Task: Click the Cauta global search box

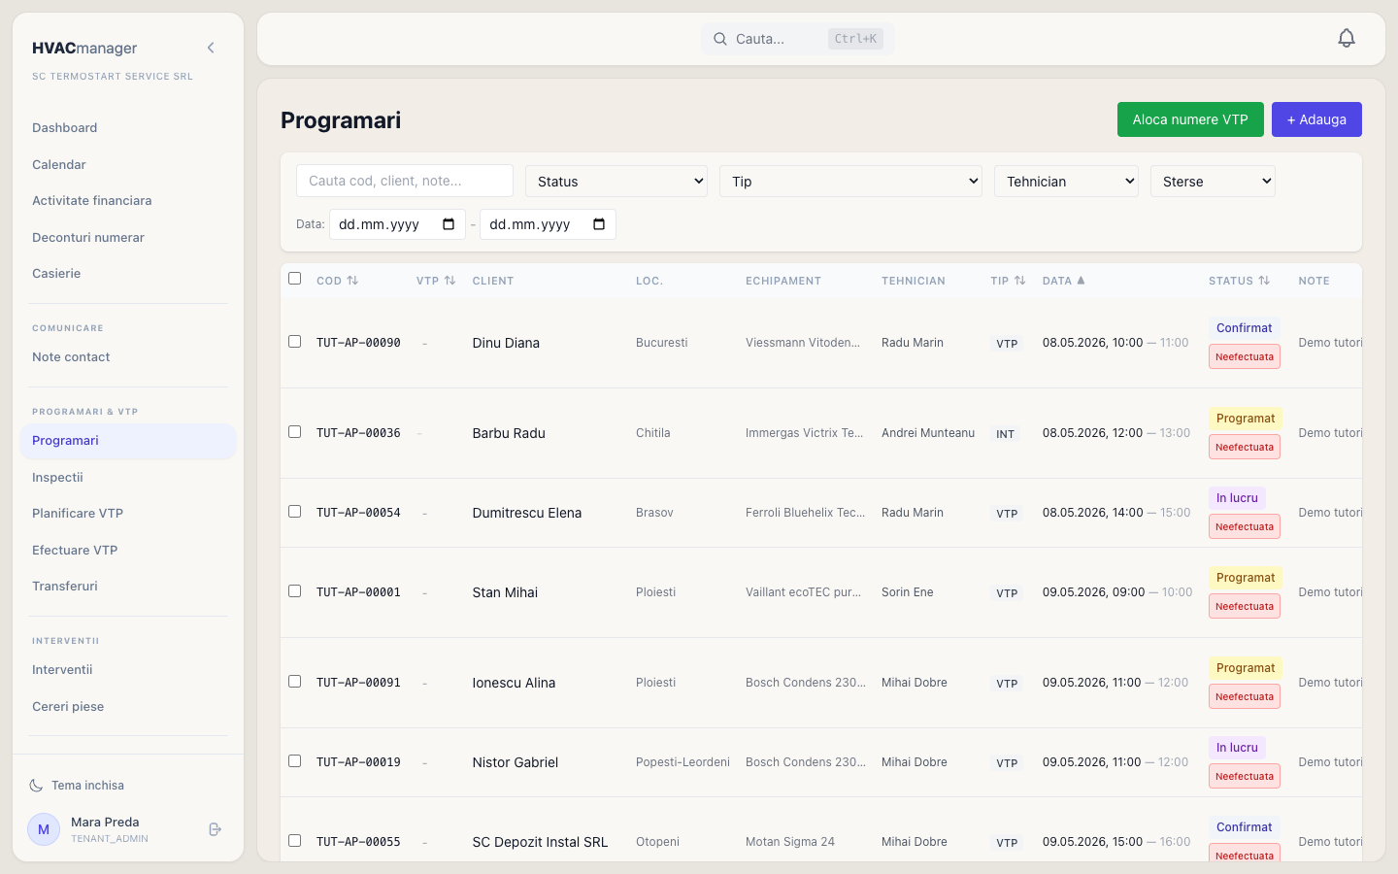Action: (798, 39)
